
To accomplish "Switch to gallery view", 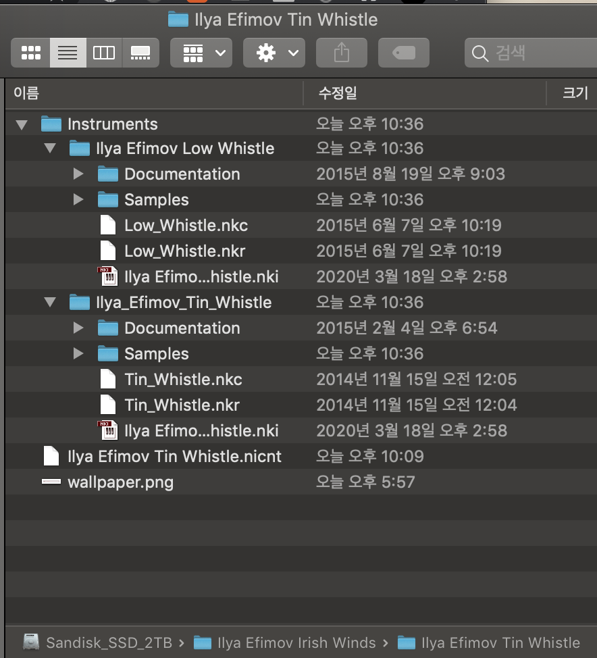I will [x=140, y=53].
